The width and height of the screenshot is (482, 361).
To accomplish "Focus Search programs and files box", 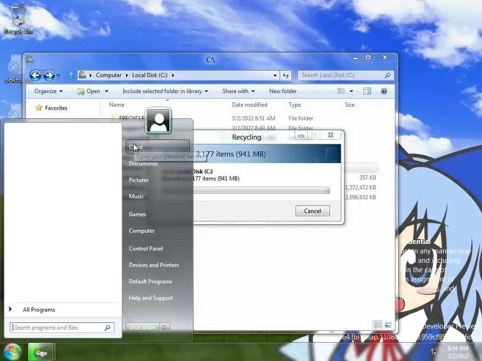I will point(62,328).
